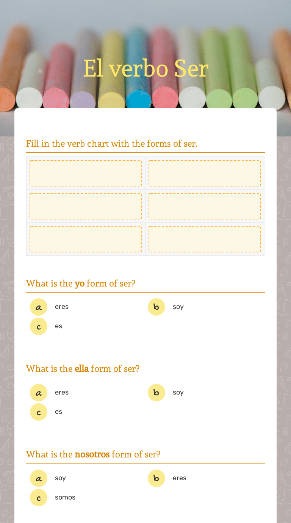Click the top-right verb chart box
The image size is (291, 523).
click(205, 173)
